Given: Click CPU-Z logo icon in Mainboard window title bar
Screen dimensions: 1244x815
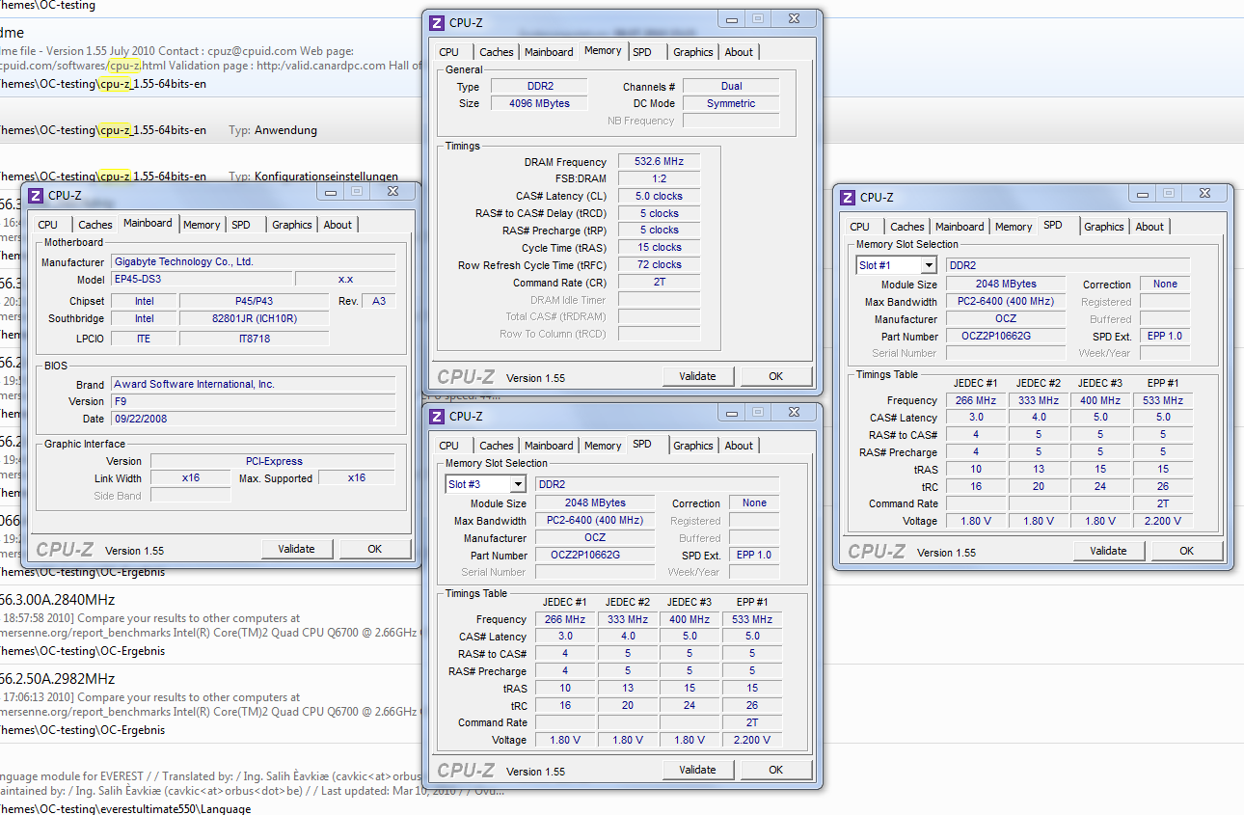Looking at the screenshot, I should pyautogui.click(x=36, y=196).
